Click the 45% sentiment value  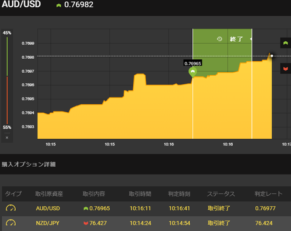pyautogui.click(x=7, y=33)
